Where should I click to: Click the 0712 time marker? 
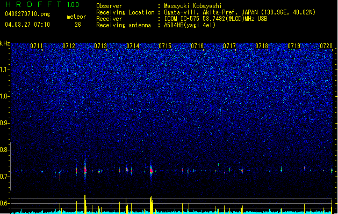pos(69,46)
